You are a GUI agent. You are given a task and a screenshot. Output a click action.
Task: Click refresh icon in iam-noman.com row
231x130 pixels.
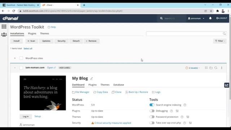click(216, 68)
